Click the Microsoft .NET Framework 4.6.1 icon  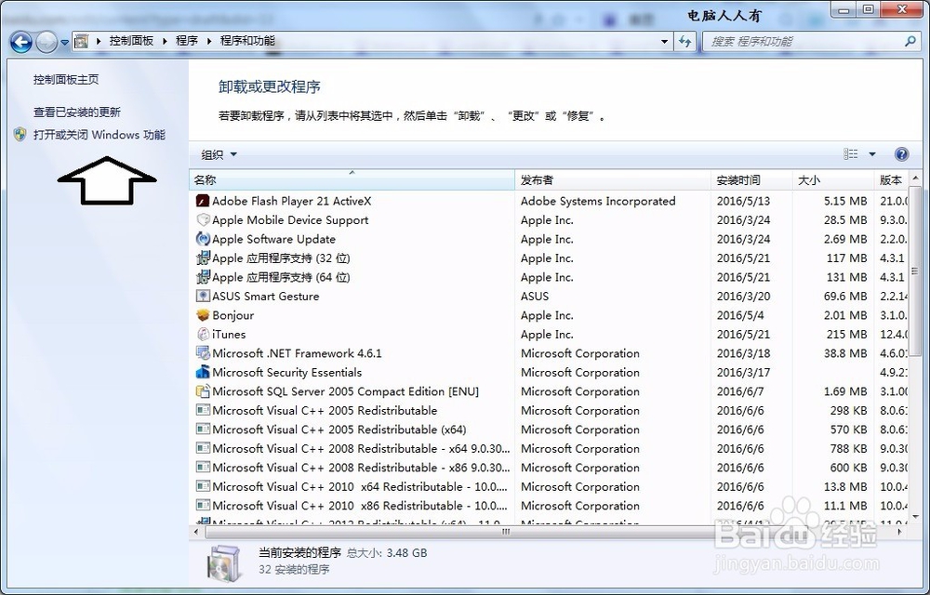(203, 353)
